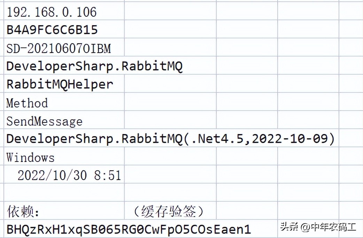Click the DeveloperSharp.RabbitMQ cell
Screen dimensions: 363x238
94,66
